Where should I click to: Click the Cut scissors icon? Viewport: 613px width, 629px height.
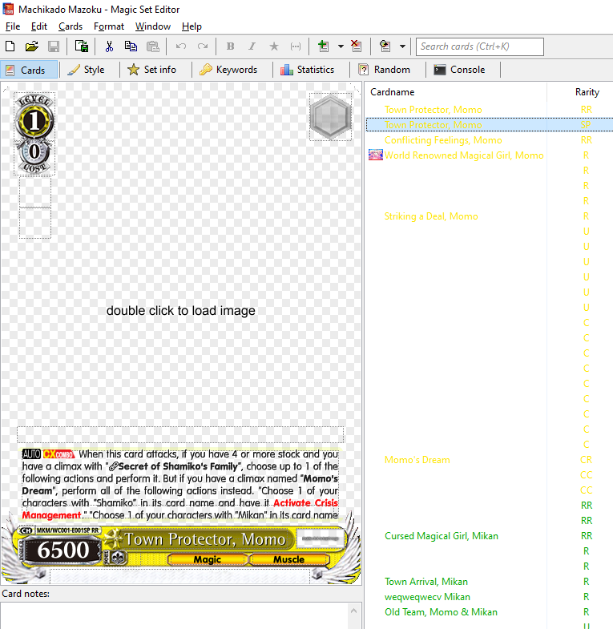tap(109, 46)
